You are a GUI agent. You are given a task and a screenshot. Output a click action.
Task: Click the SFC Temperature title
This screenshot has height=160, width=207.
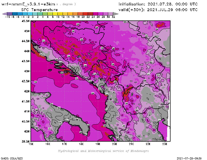pyautogui.click(x=39, y=10)
